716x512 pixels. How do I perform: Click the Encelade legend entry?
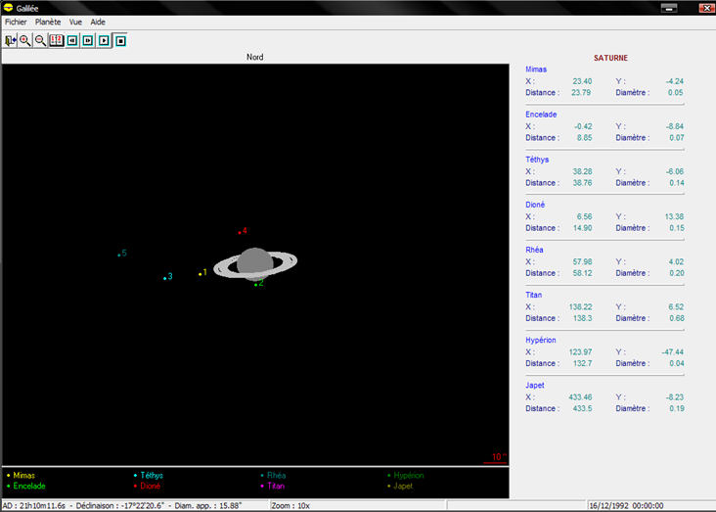[x=26, y=486]
